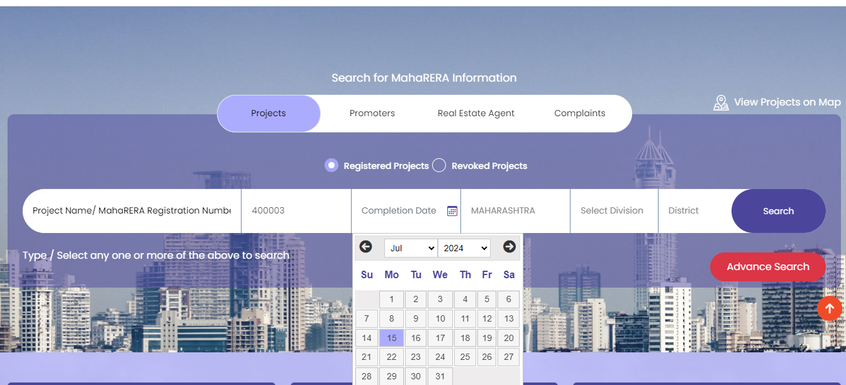The height and width of the screenshot is (385, 846).
Task: Pick July 20 in the calendar
Action: 509,339
